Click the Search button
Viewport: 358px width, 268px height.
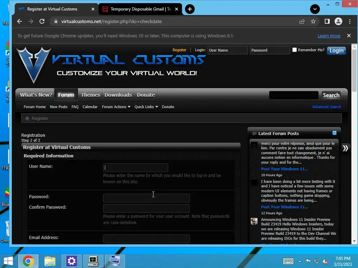pos(331,95)
